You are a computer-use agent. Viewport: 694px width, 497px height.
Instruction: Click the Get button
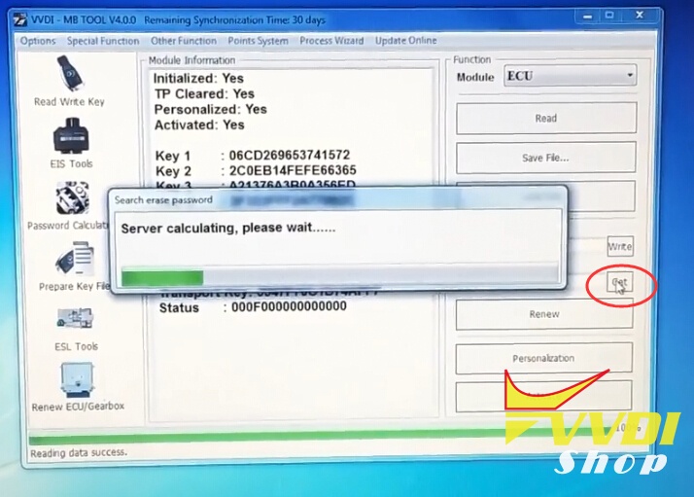pyautogui.click(x=619, y=283)
